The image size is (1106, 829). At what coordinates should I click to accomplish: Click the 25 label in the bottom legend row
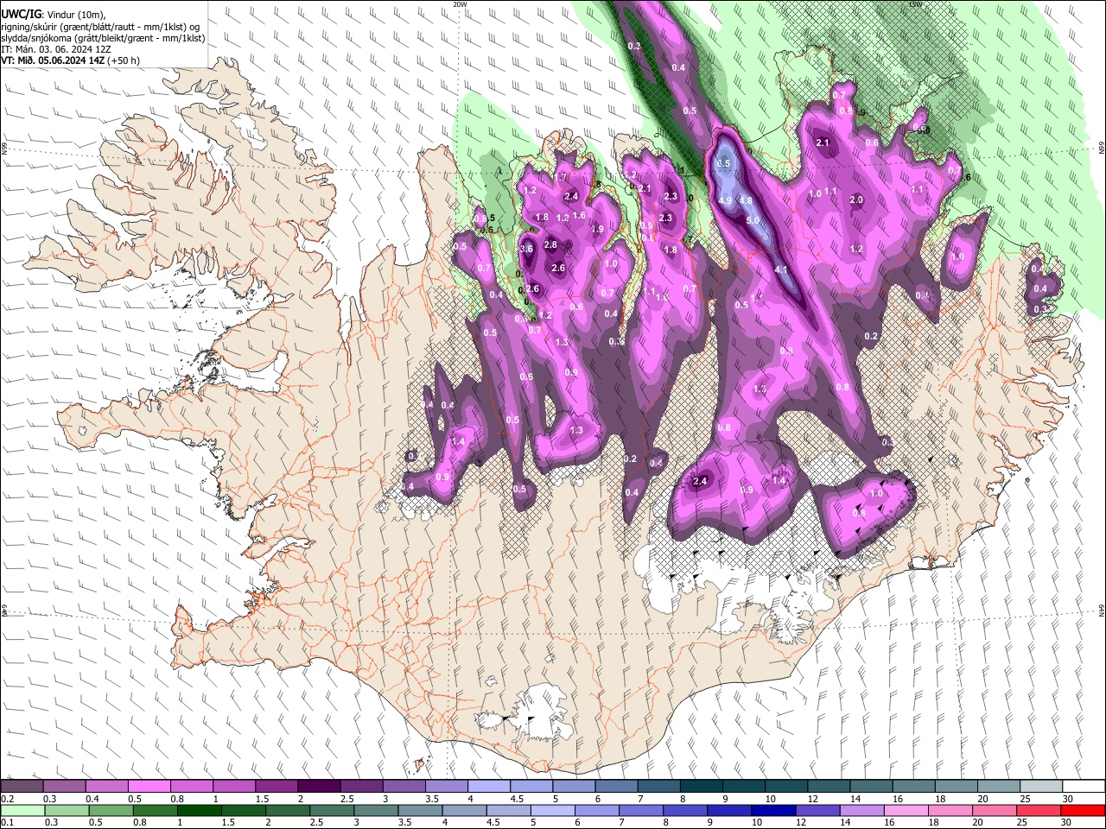(1020, 823)
